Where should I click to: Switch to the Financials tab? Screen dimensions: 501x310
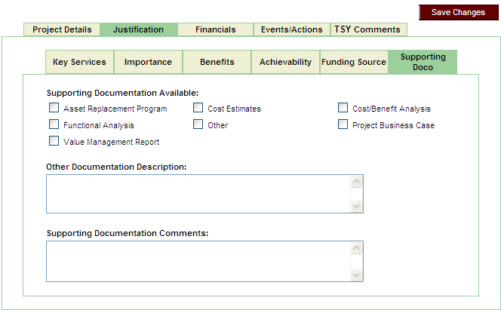pyautogui.click(x=215, y=29)
